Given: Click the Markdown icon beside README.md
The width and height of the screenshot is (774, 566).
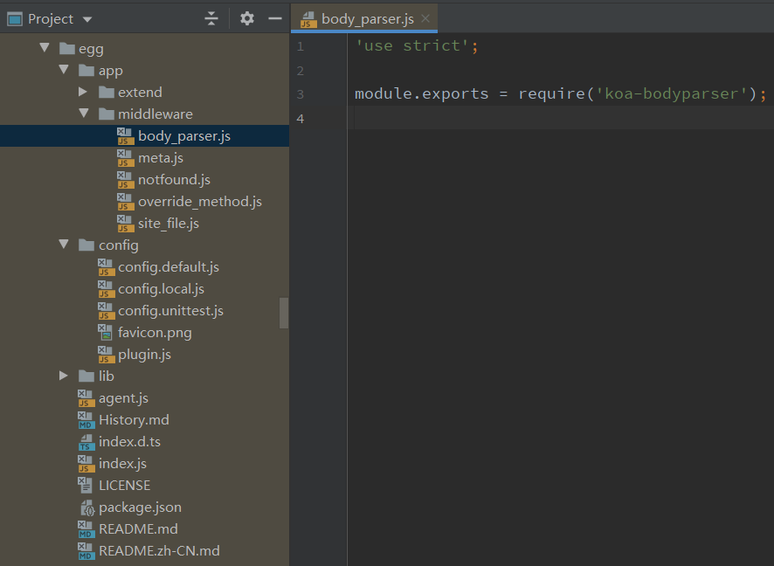Looking at the screenshot, I should pos(88,528).
